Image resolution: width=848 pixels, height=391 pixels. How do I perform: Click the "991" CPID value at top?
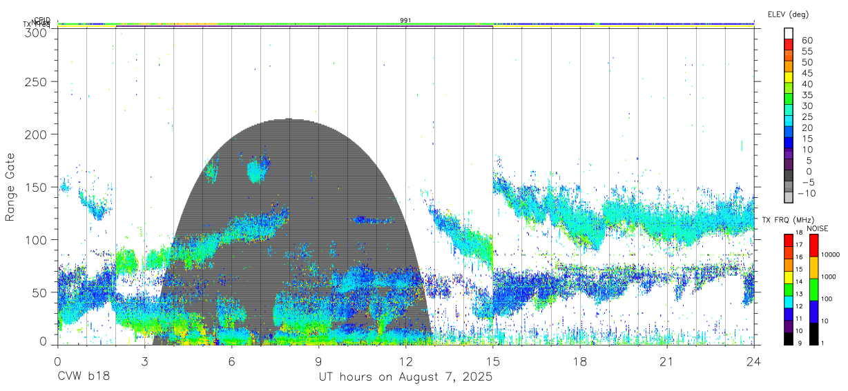405,20
